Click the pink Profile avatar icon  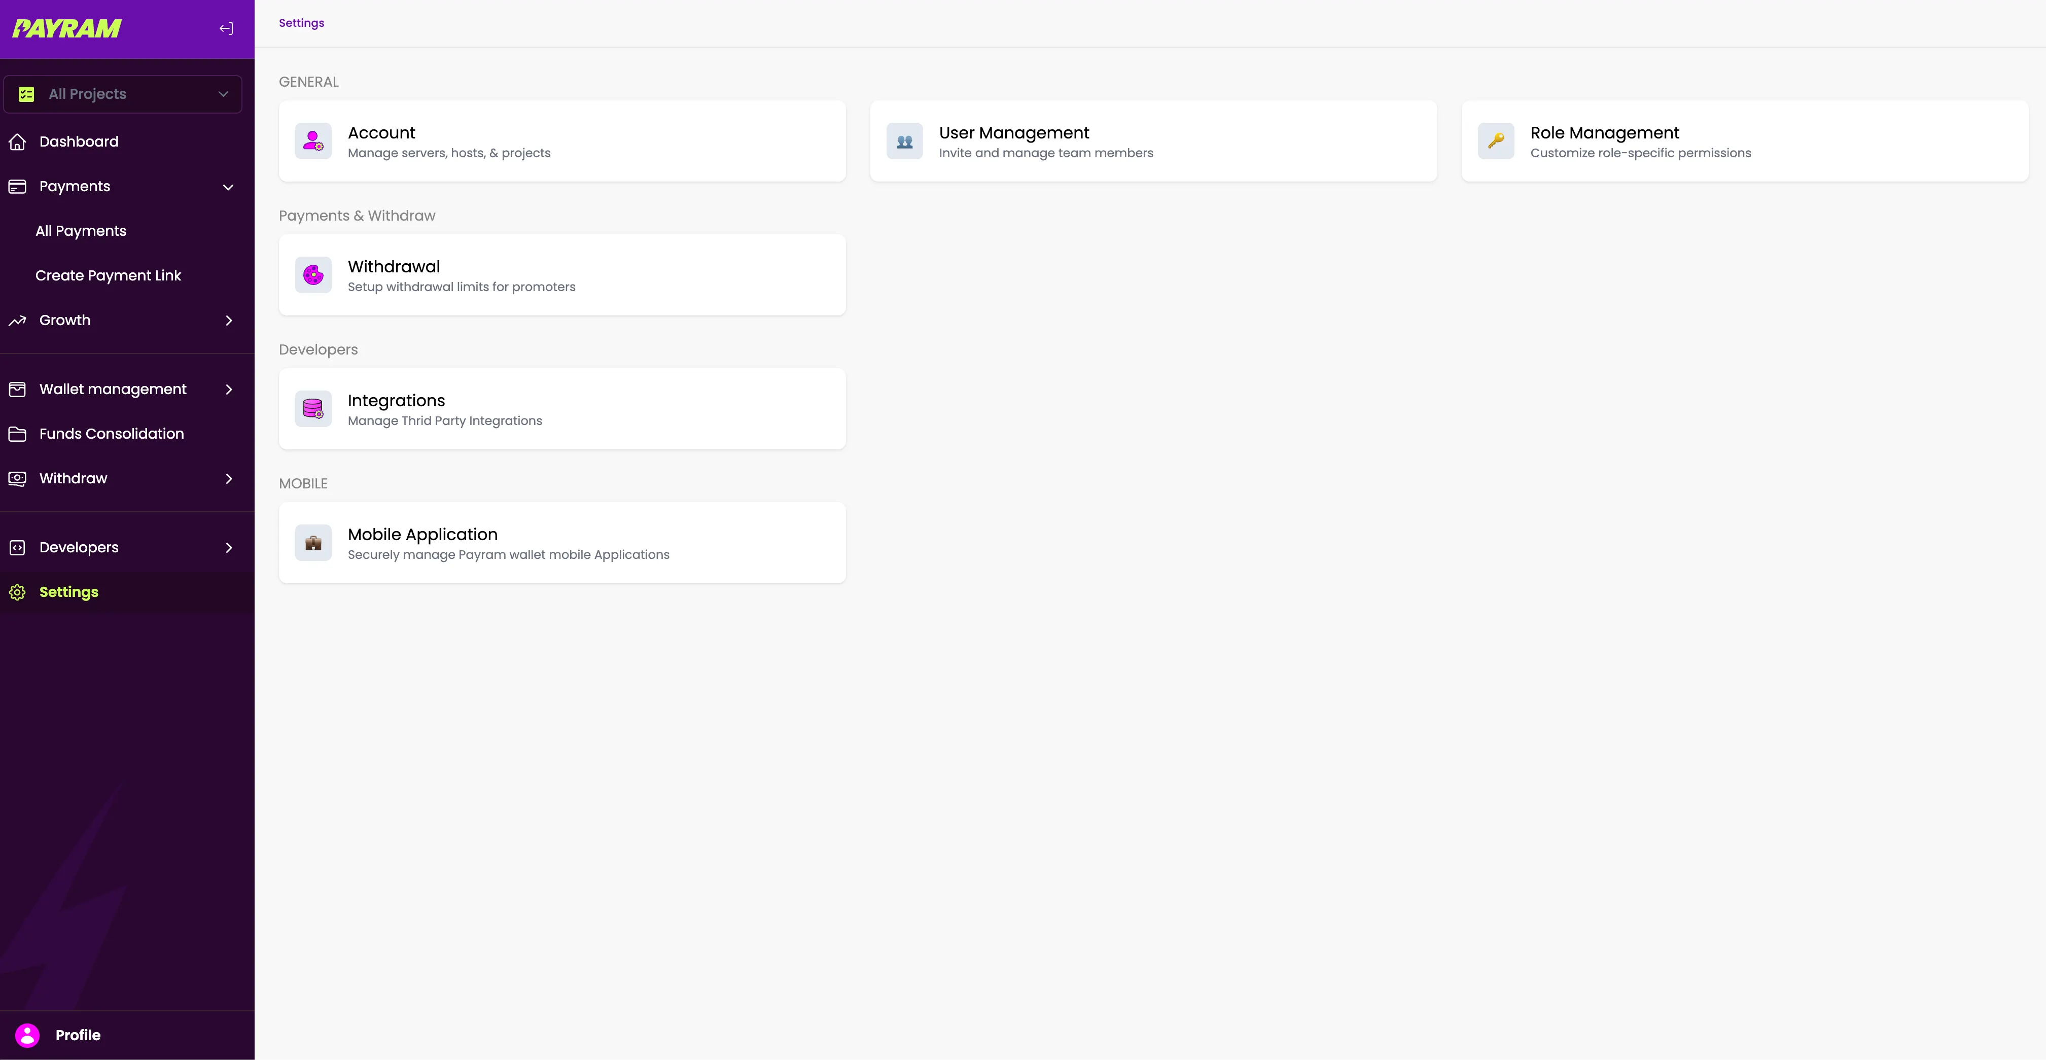(27, 1035)
